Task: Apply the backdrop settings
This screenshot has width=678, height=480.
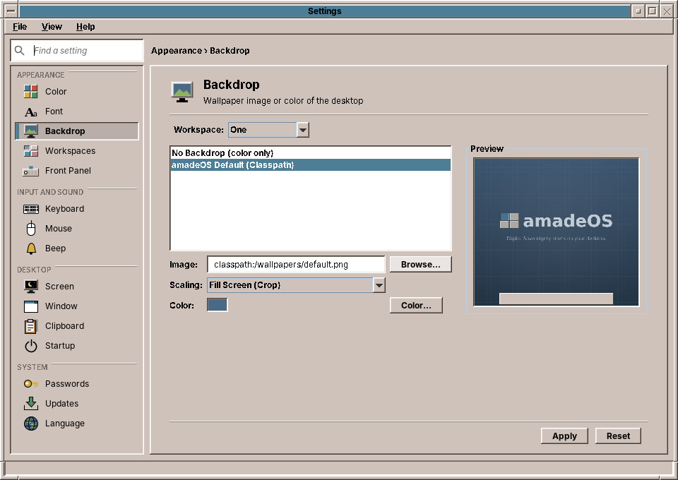Action: (x=564, y=436)
